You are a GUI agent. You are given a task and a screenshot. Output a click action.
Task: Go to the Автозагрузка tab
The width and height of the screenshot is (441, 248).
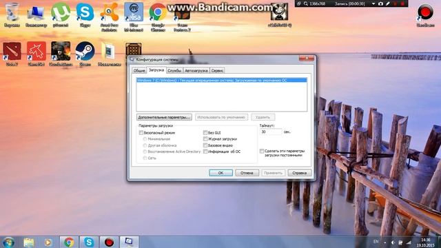pos(196,70)
